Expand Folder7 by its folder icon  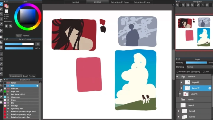point(183,100)
